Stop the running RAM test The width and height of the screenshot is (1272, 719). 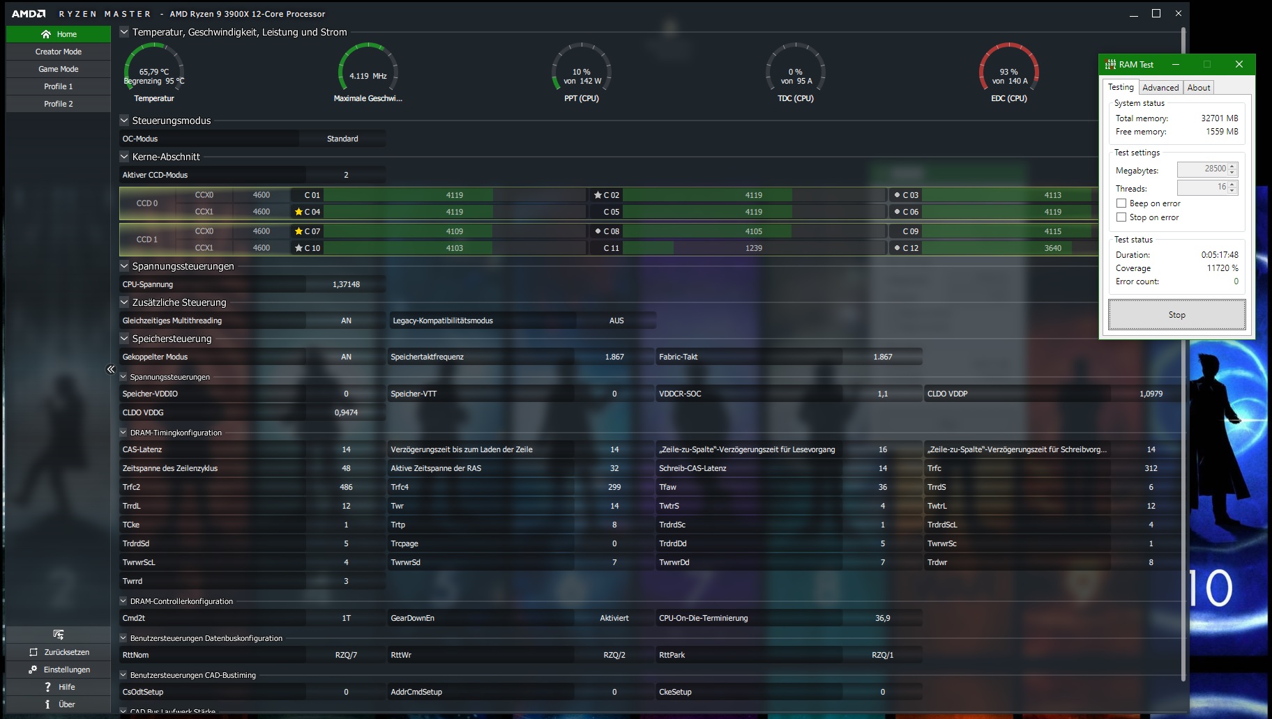click(1177, 315)
